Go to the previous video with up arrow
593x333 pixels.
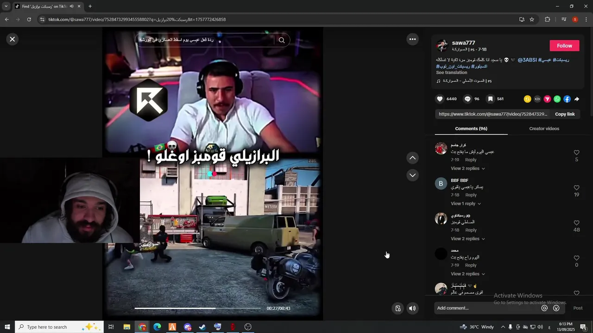click(x=412, y=158)
